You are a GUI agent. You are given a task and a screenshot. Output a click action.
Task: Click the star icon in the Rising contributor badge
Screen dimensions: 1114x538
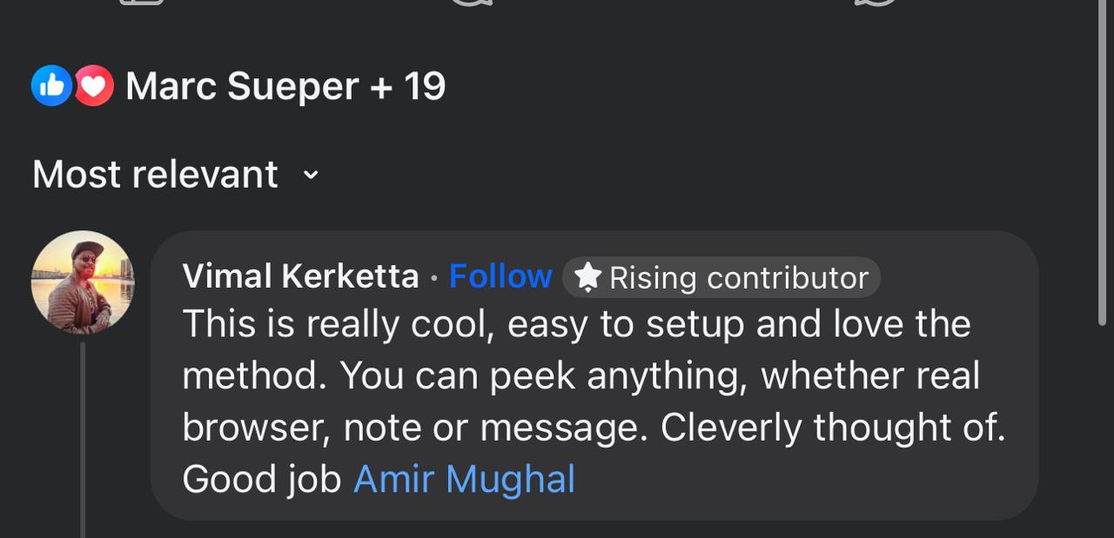(588, 277)
